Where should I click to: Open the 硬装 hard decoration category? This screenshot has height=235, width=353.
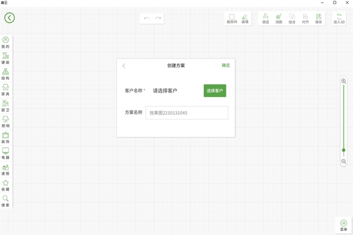click(6, 58)
